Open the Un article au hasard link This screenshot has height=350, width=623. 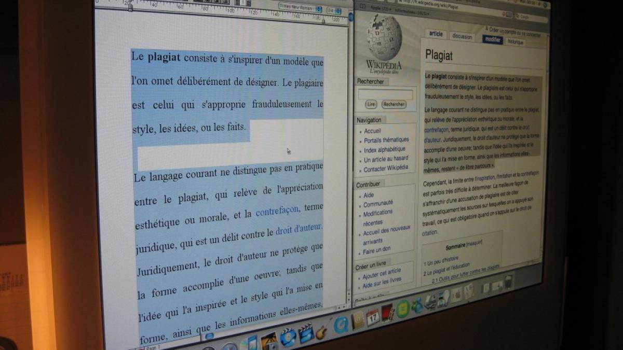coord(386,159)
